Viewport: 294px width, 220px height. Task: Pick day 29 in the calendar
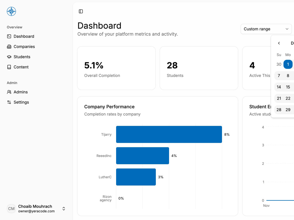coord(288,110)
